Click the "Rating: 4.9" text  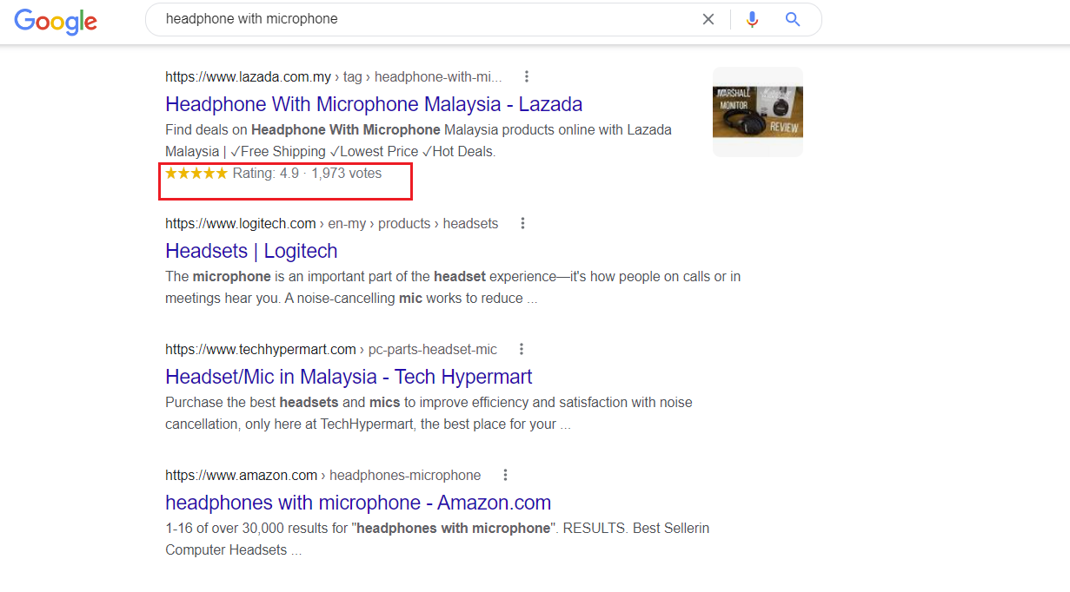(x=266, y=173)
